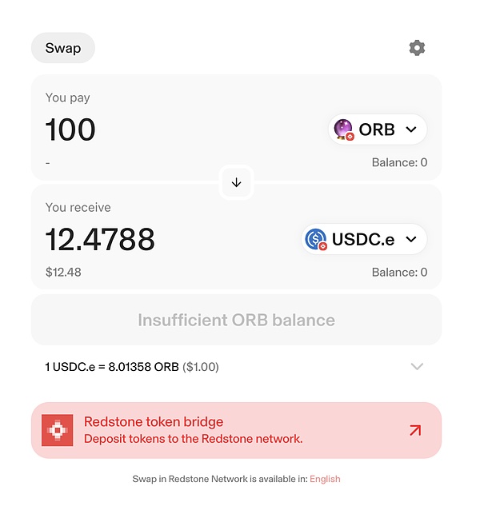The width and height of the screenshot is (480, 510).
Task: Select the Swap tab
Action: (x=63, y=48)
